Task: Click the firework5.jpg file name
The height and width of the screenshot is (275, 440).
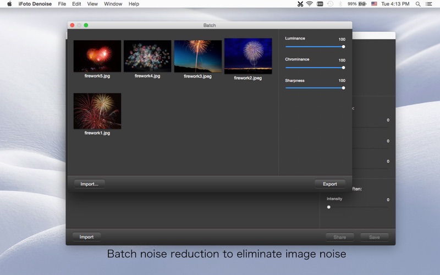Action: click(x=97, y=76)
